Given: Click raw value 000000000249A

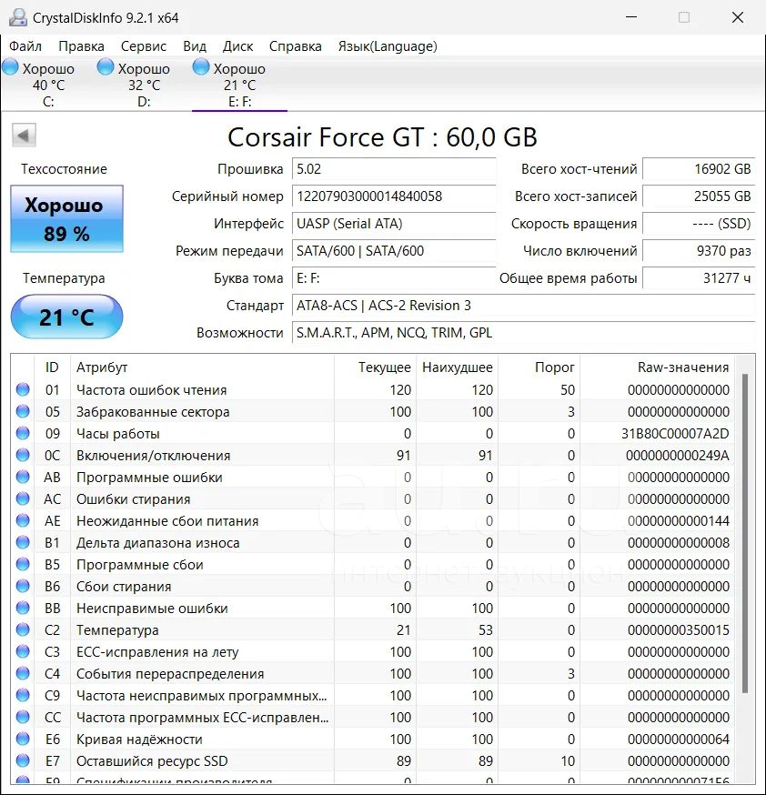Looking at the screenshot, I should click(677, 456).
